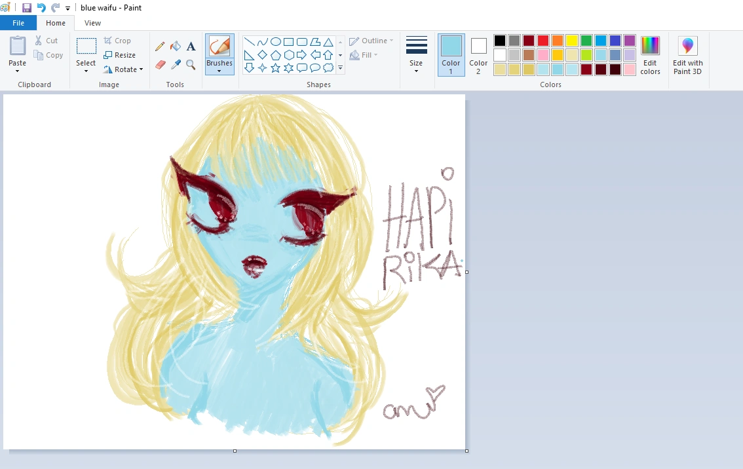The image size is (743, 469).
Task: Switch to the View tab
Action: coord(92,22)
